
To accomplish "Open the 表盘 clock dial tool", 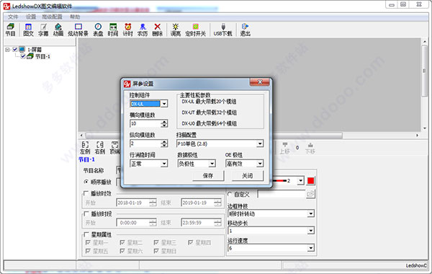I will click(98, 30).
